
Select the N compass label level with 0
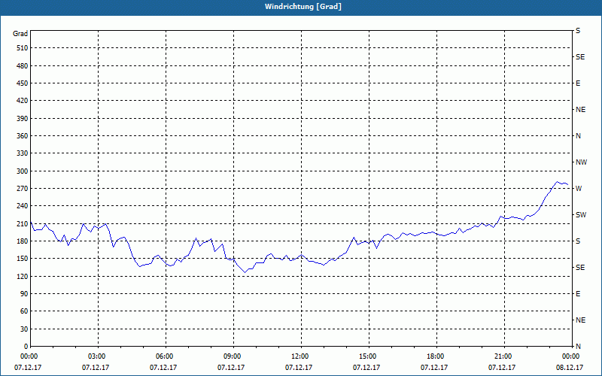[578, 347]
